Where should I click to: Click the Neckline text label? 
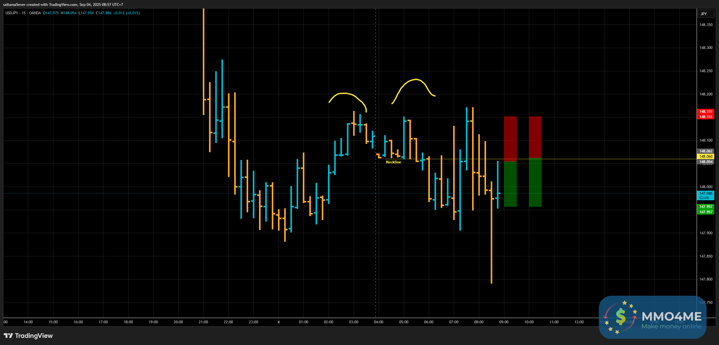coord(393,162)
